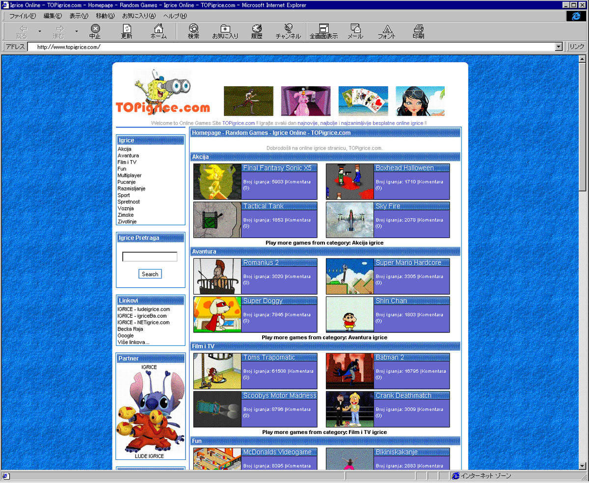
Task: Click the 印刷 (Print) toolbar icon
Action: (418, 31)
